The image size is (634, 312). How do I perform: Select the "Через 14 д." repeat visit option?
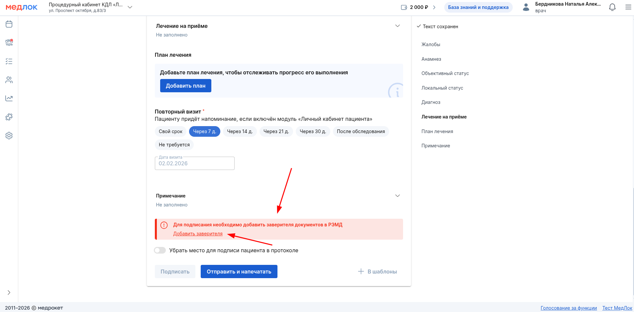pyautogui.click(x=240, y=131)
